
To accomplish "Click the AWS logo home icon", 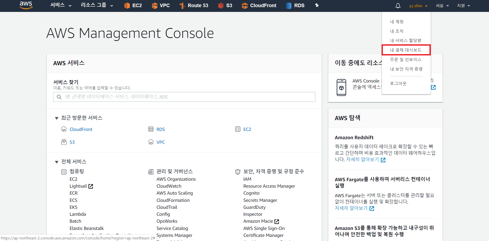I will pos(26,5).
